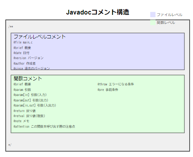The height and width of the screenshot is (157, 193).
Task: Select the "@version バージョン" line
Action: (29, 58)
